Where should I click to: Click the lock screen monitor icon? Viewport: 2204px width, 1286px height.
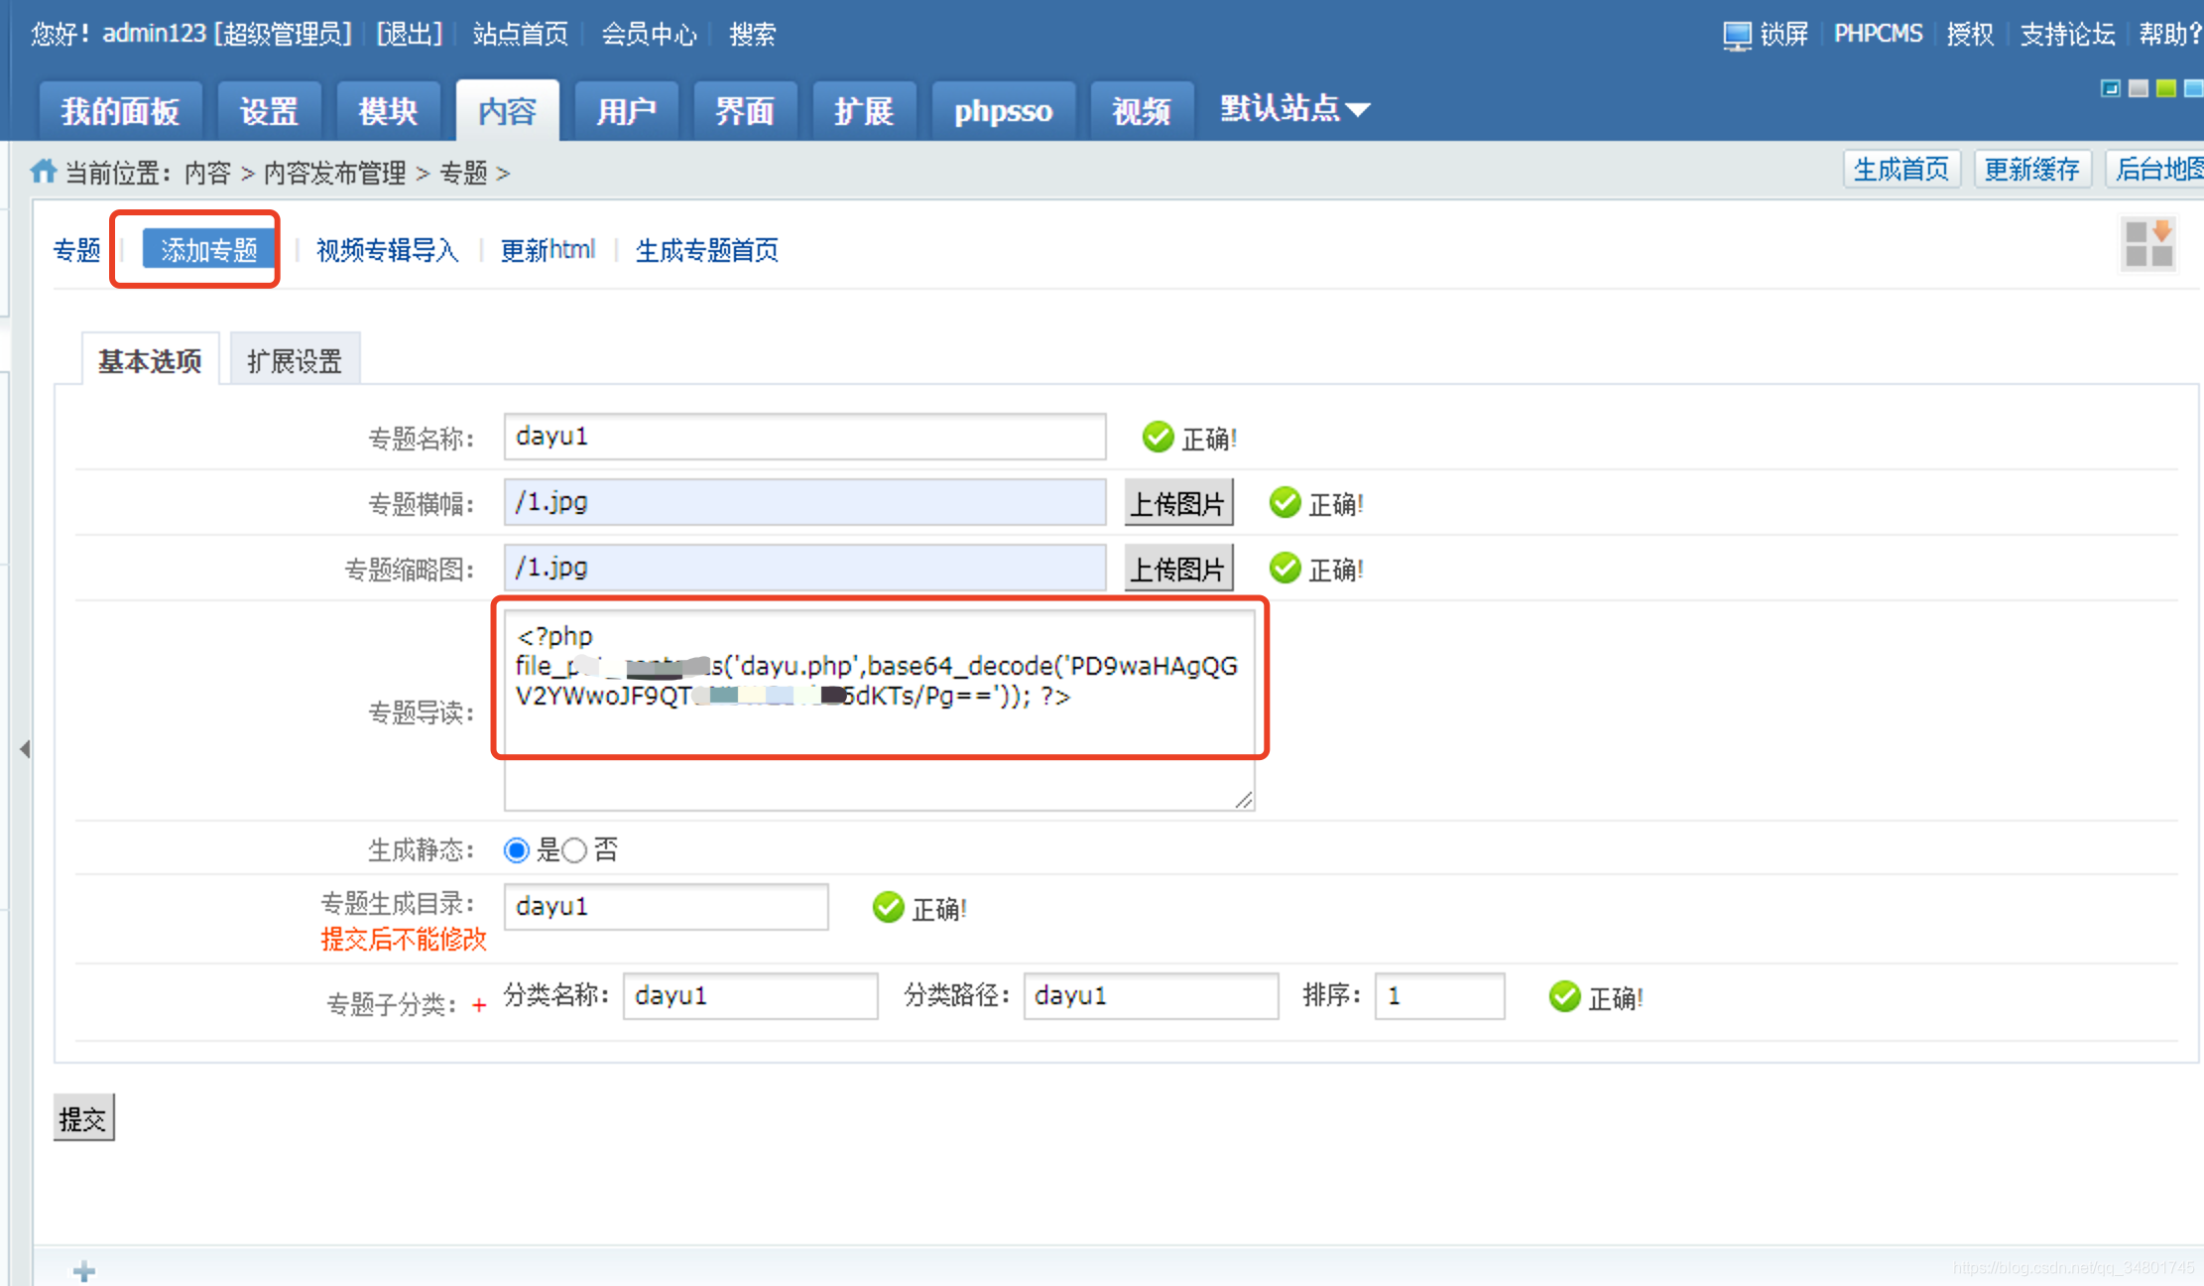(1737, 36)
